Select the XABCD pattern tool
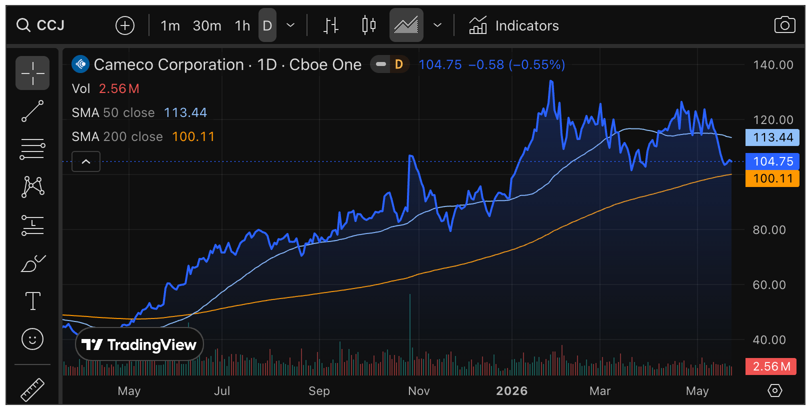The image size is (811, 411). pyautogui.click(x=32, y=187)
